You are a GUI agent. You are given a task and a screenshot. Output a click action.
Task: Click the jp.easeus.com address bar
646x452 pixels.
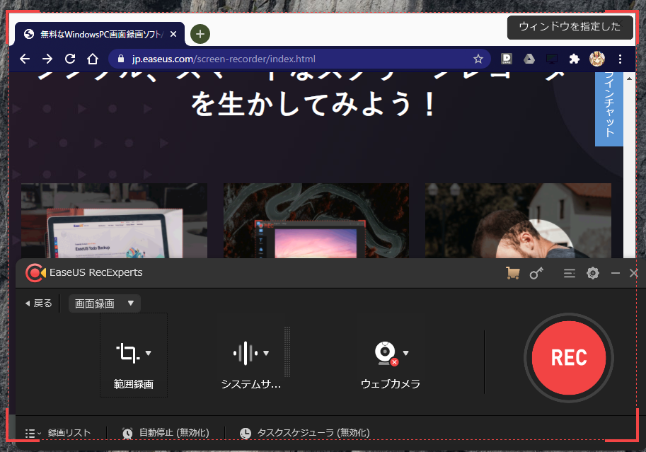coord(299,59)
